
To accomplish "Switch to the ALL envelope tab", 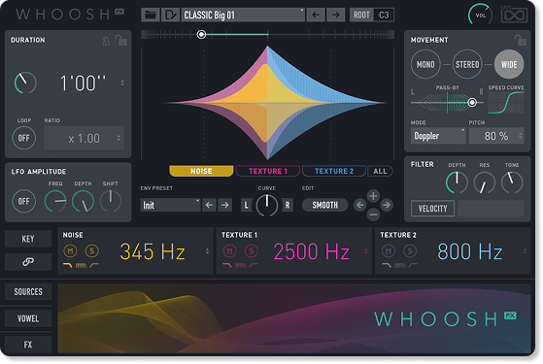I will [x=380, y=171].
